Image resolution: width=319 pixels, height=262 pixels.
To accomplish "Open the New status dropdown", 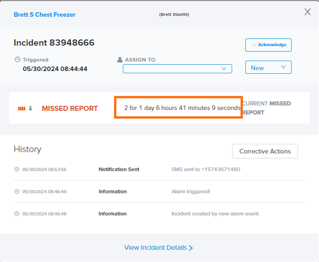I will tap(268, 67).
